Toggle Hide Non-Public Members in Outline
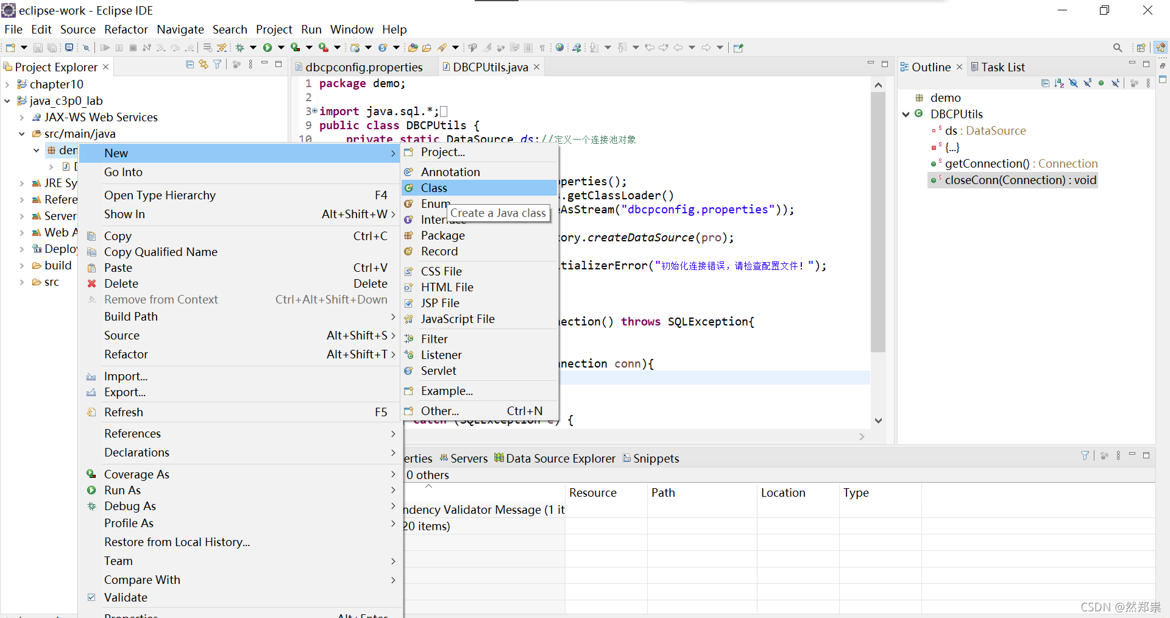Viewport: 1170px width, 618px height. 1101,83
